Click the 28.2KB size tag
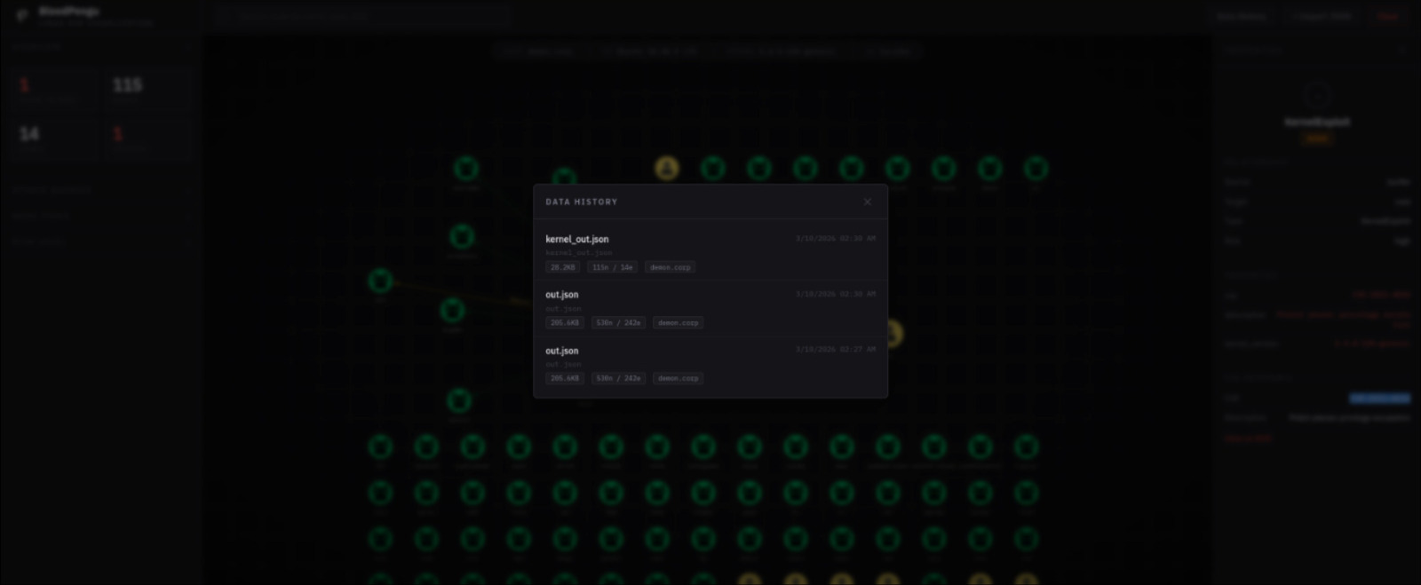 pos(562,267)
